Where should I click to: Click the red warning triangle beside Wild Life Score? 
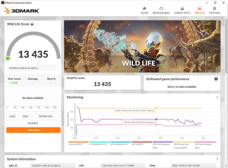click(32, 24)
